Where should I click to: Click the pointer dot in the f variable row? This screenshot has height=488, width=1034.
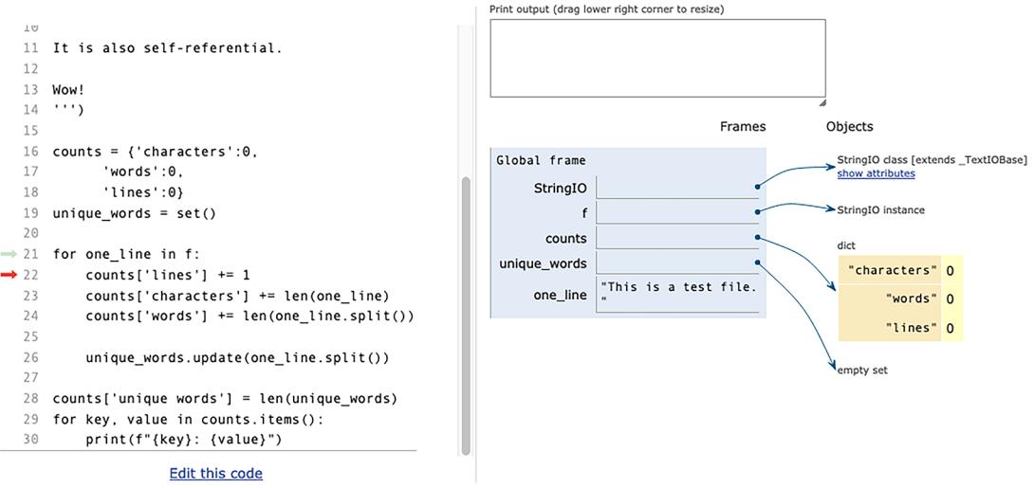[757, 213]
